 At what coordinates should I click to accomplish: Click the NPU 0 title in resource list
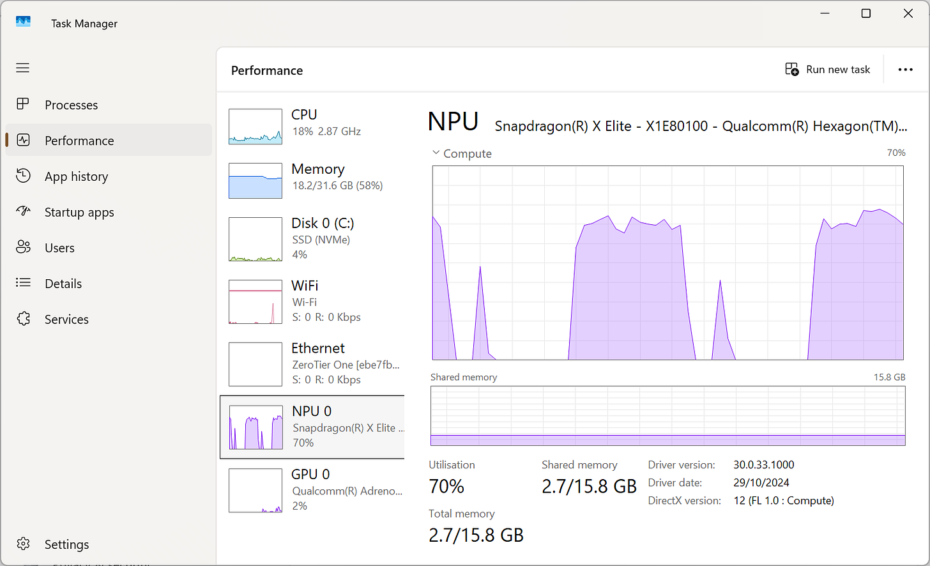click(x=312, y=411)
